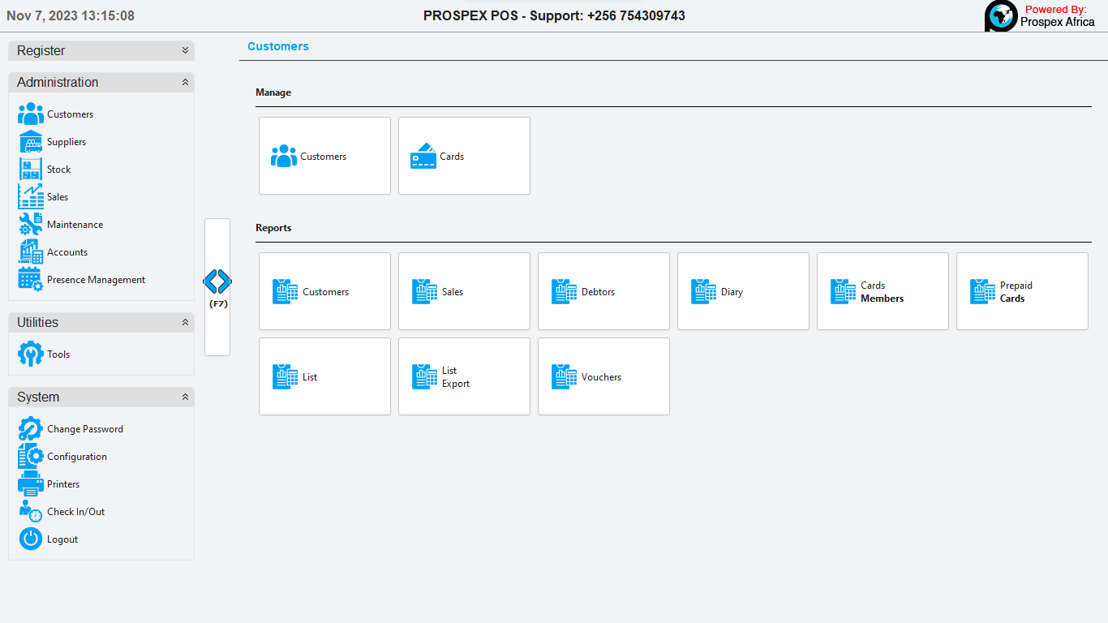Image resolution: width=1108 pixels, height=623 pixels.
Task: Open Stock via its shelf icon
Action: pyautogui.click(x=31, y=170)
